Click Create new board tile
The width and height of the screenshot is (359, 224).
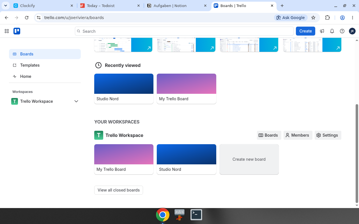(249, 159)
